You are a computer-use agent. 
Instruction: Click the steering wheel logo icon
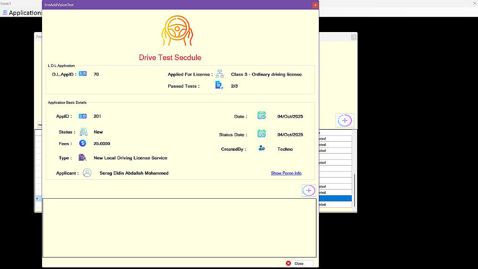[177, 31]
